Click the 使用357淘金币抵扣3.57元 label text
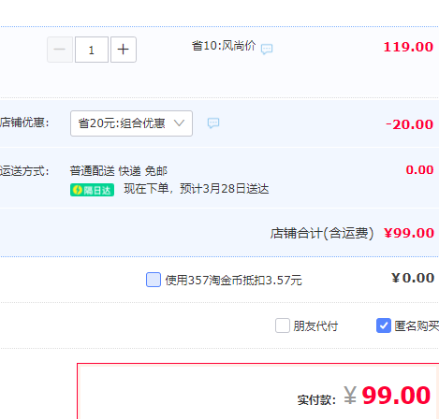 (234, 280)
